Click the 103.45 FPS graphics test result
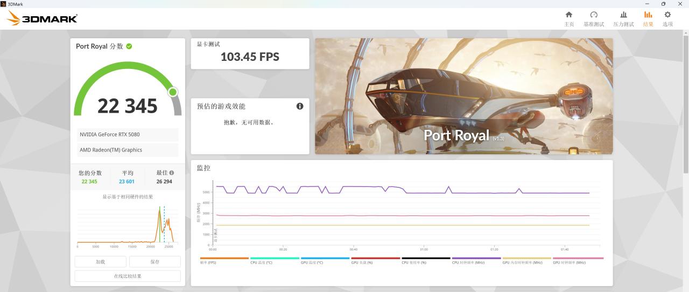This screenshot has width=689, height=292. point(250,57)
